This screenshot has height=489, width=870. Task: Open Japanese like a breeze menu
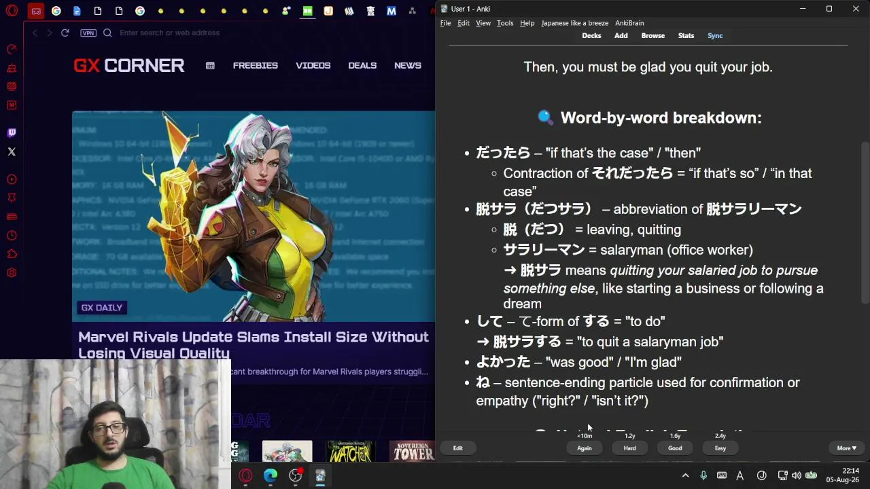pyautogui.click(x=575, y=23)
